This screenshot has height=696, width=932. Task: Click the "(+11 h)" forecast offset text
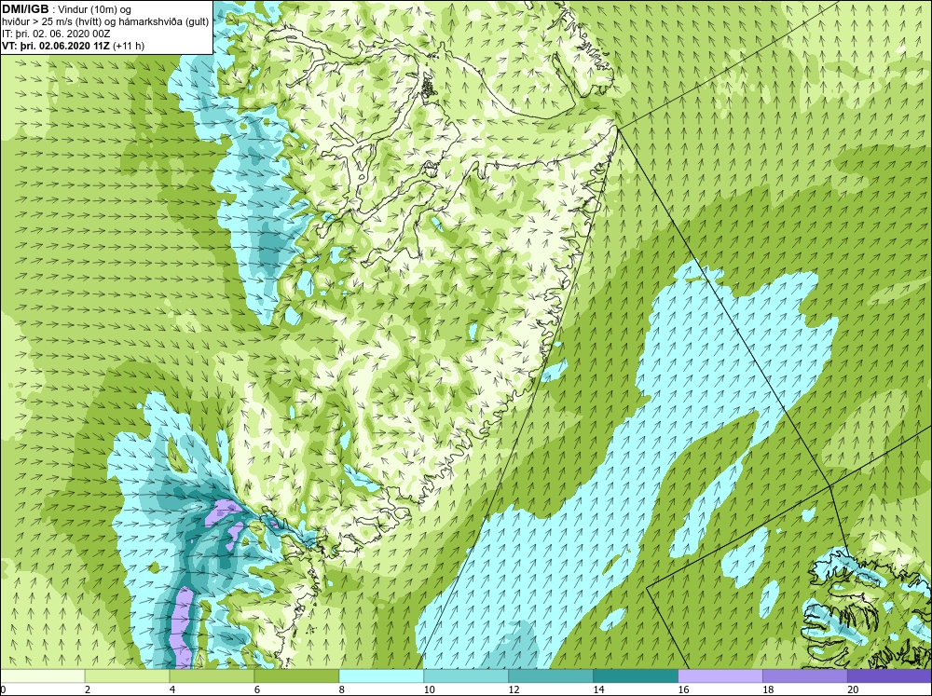click(x=129, y=45)
